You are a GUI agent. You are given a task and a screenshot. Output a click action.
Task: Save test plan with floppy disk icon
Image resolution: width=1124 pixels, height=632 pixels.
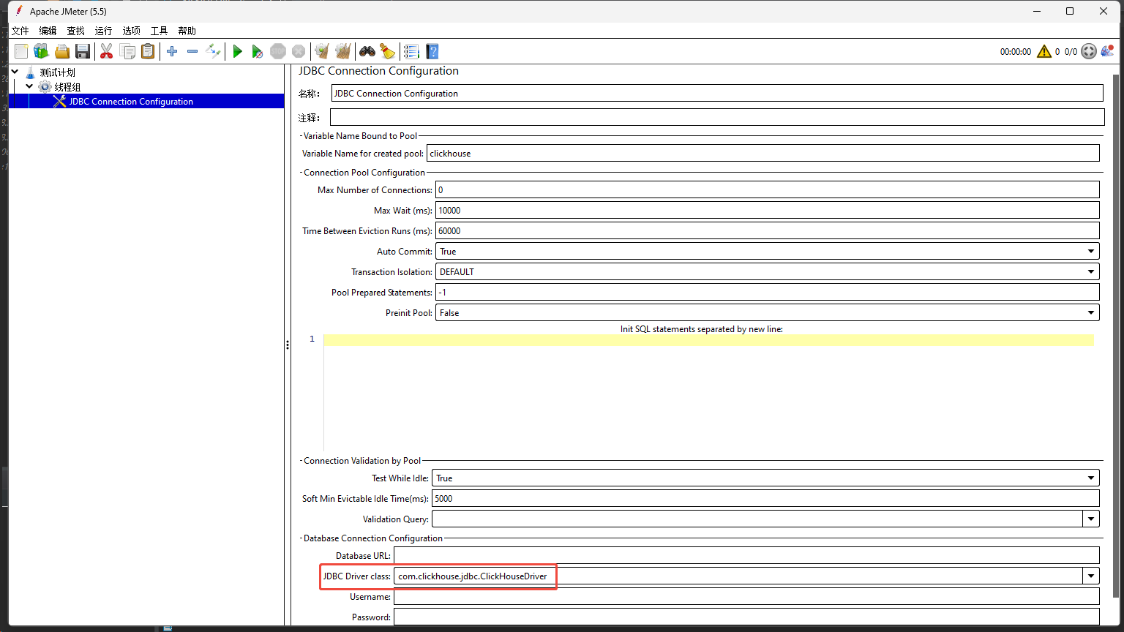coord(83,51)
